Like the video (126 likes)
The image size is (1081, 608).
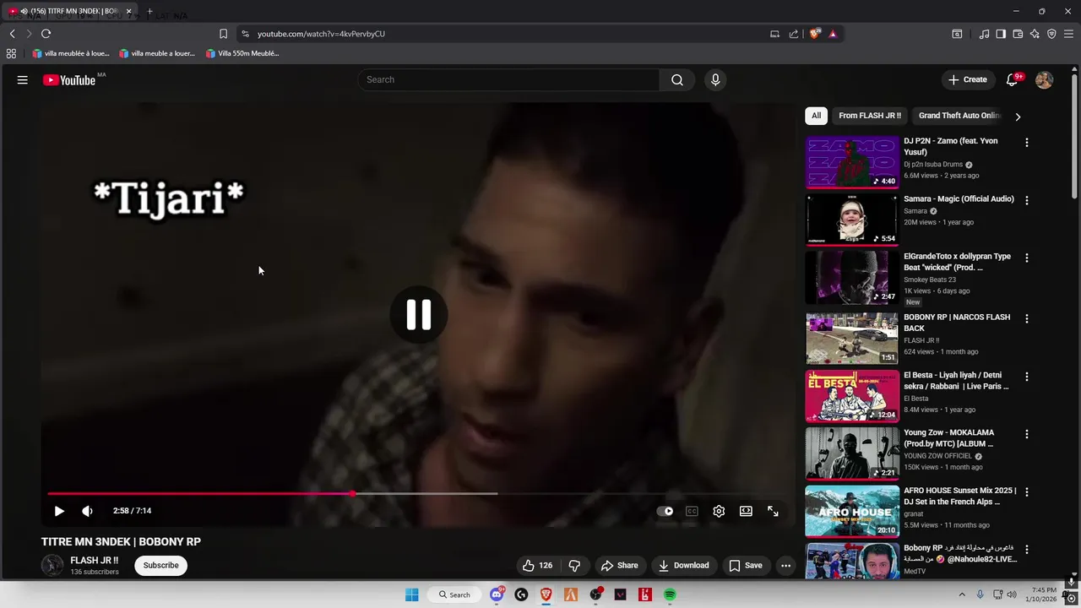pyautogui.click(x=537, y=566)
